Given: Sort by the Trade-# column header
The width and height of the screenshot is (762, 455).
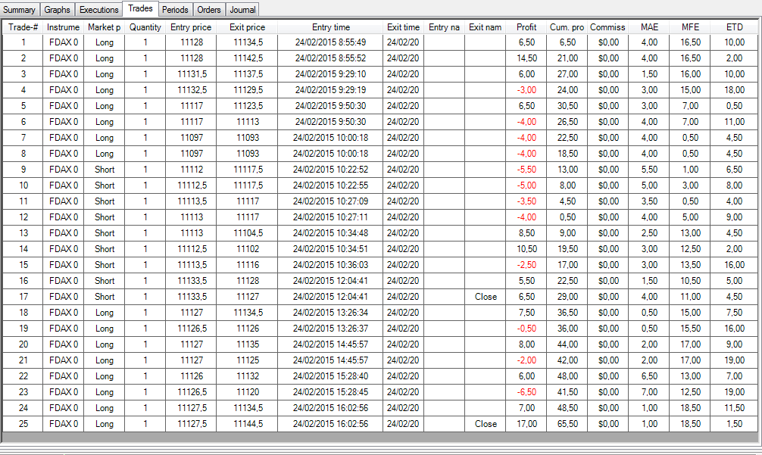Looking at the screenshot, I should [23, 27].
